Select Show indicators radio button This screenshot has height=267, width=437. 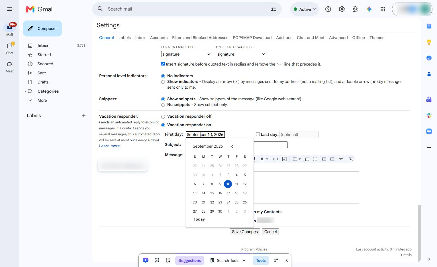tap(163, 82)
